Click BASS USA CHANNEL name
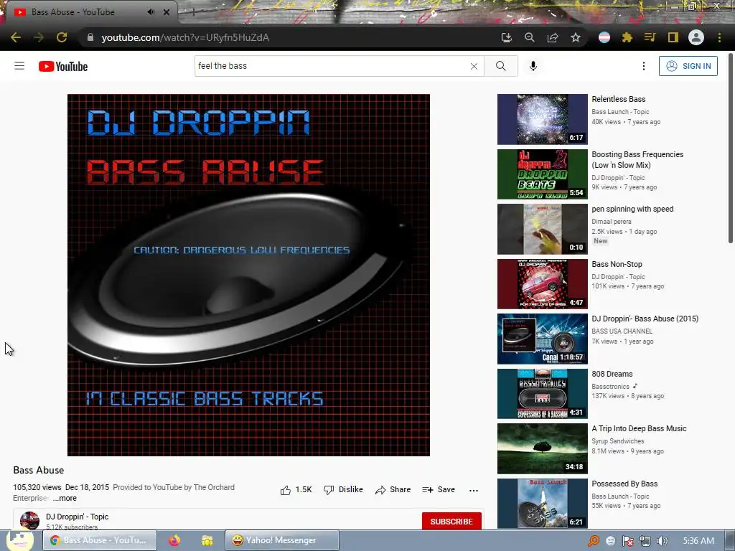This screenshot has width=735, height=551. pyautogui.click(x=622, y=331)
